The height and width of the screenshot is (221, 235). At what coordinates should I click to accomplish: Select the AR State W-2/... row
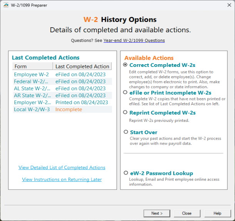(62, 95)
